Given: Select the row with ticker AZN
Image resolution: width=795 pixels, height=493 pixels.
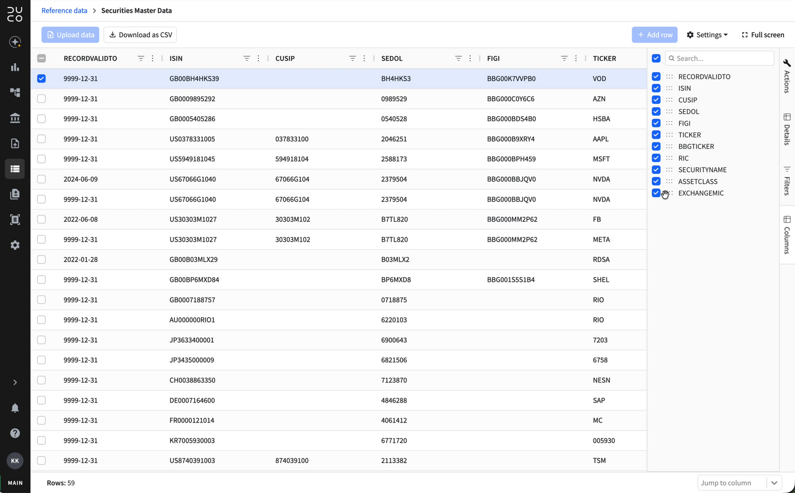Looking at the screenshot, I should coord(41,99).
